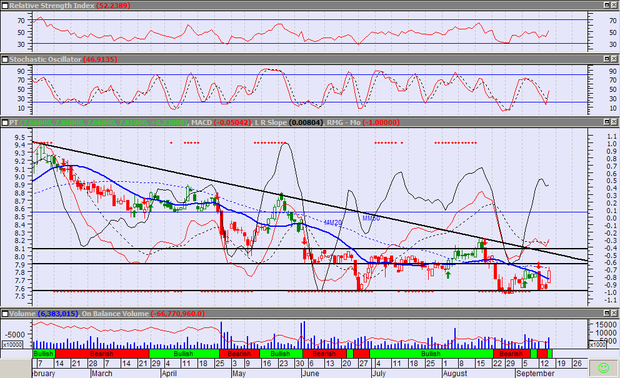
Task: Close the PT price chart panel
Action: click(x=614, y=122)
